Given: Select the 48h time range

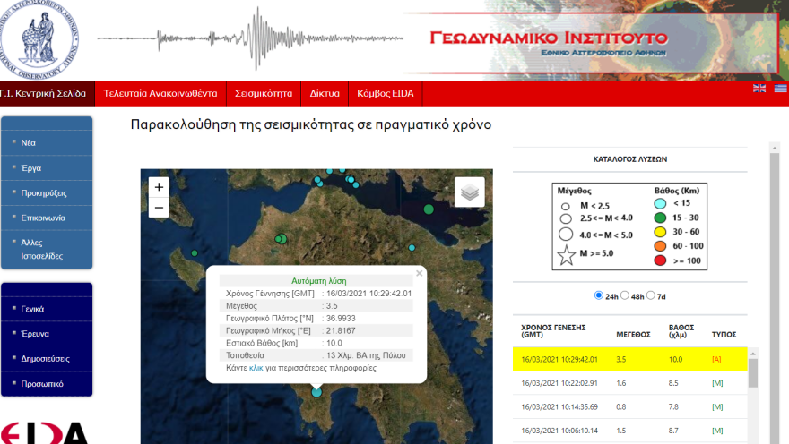Looking at the screenshot, I should point(624,295).
